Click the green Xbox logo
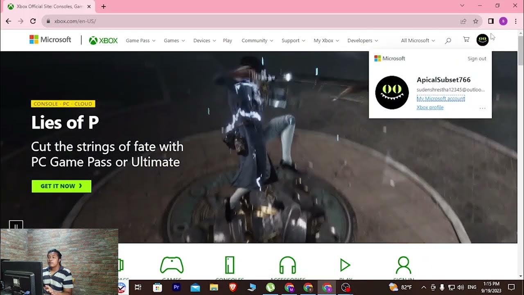This screenshot has height=295, width=524. click(103, 41)
